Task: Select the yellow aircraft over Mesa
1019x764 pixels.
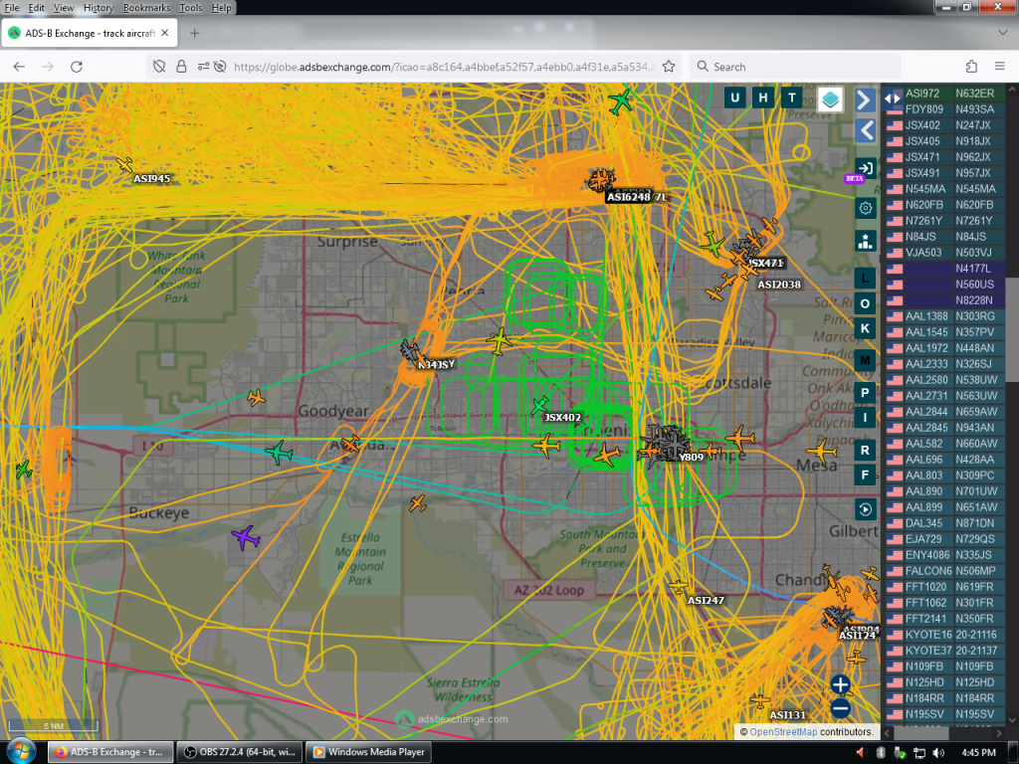Action: [821, 451]
